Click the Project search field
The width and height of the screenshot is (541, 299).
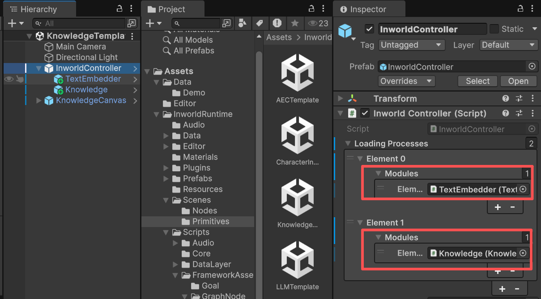point(196,23)
